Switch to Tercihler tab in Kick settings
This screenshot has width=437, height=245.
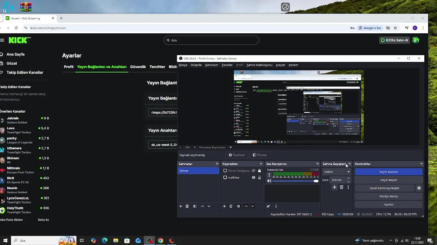coord(157,67)
